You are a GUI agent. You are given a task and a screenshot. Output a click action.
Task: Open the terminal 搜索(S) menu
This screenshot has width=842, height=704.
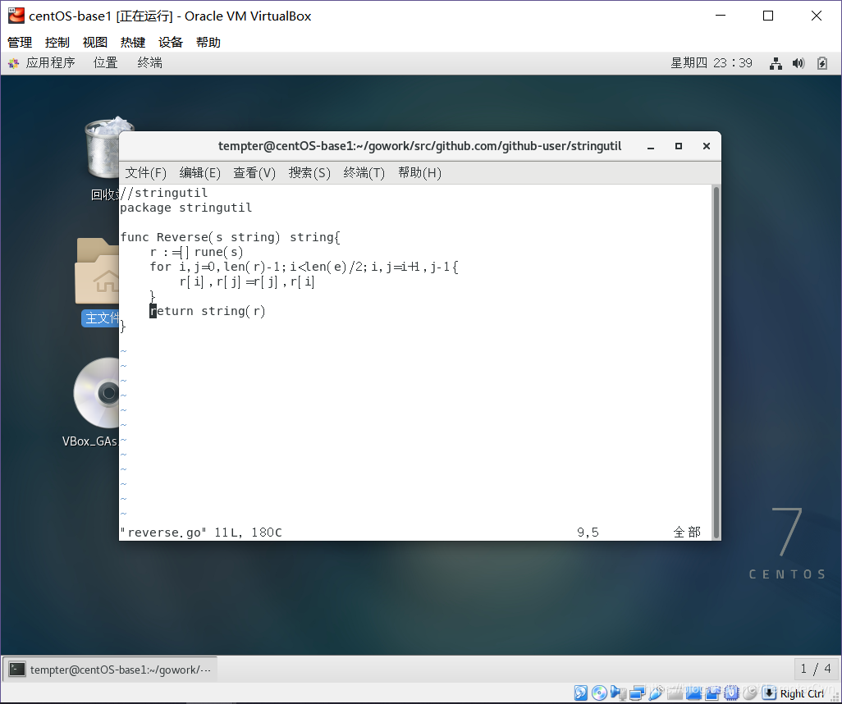pyautogui.click(x=309, y=173)
